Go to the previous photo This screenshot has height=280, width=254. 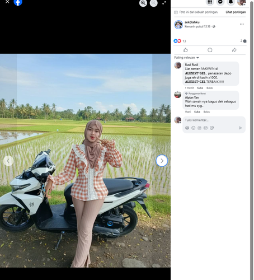[x=8, y=161]
